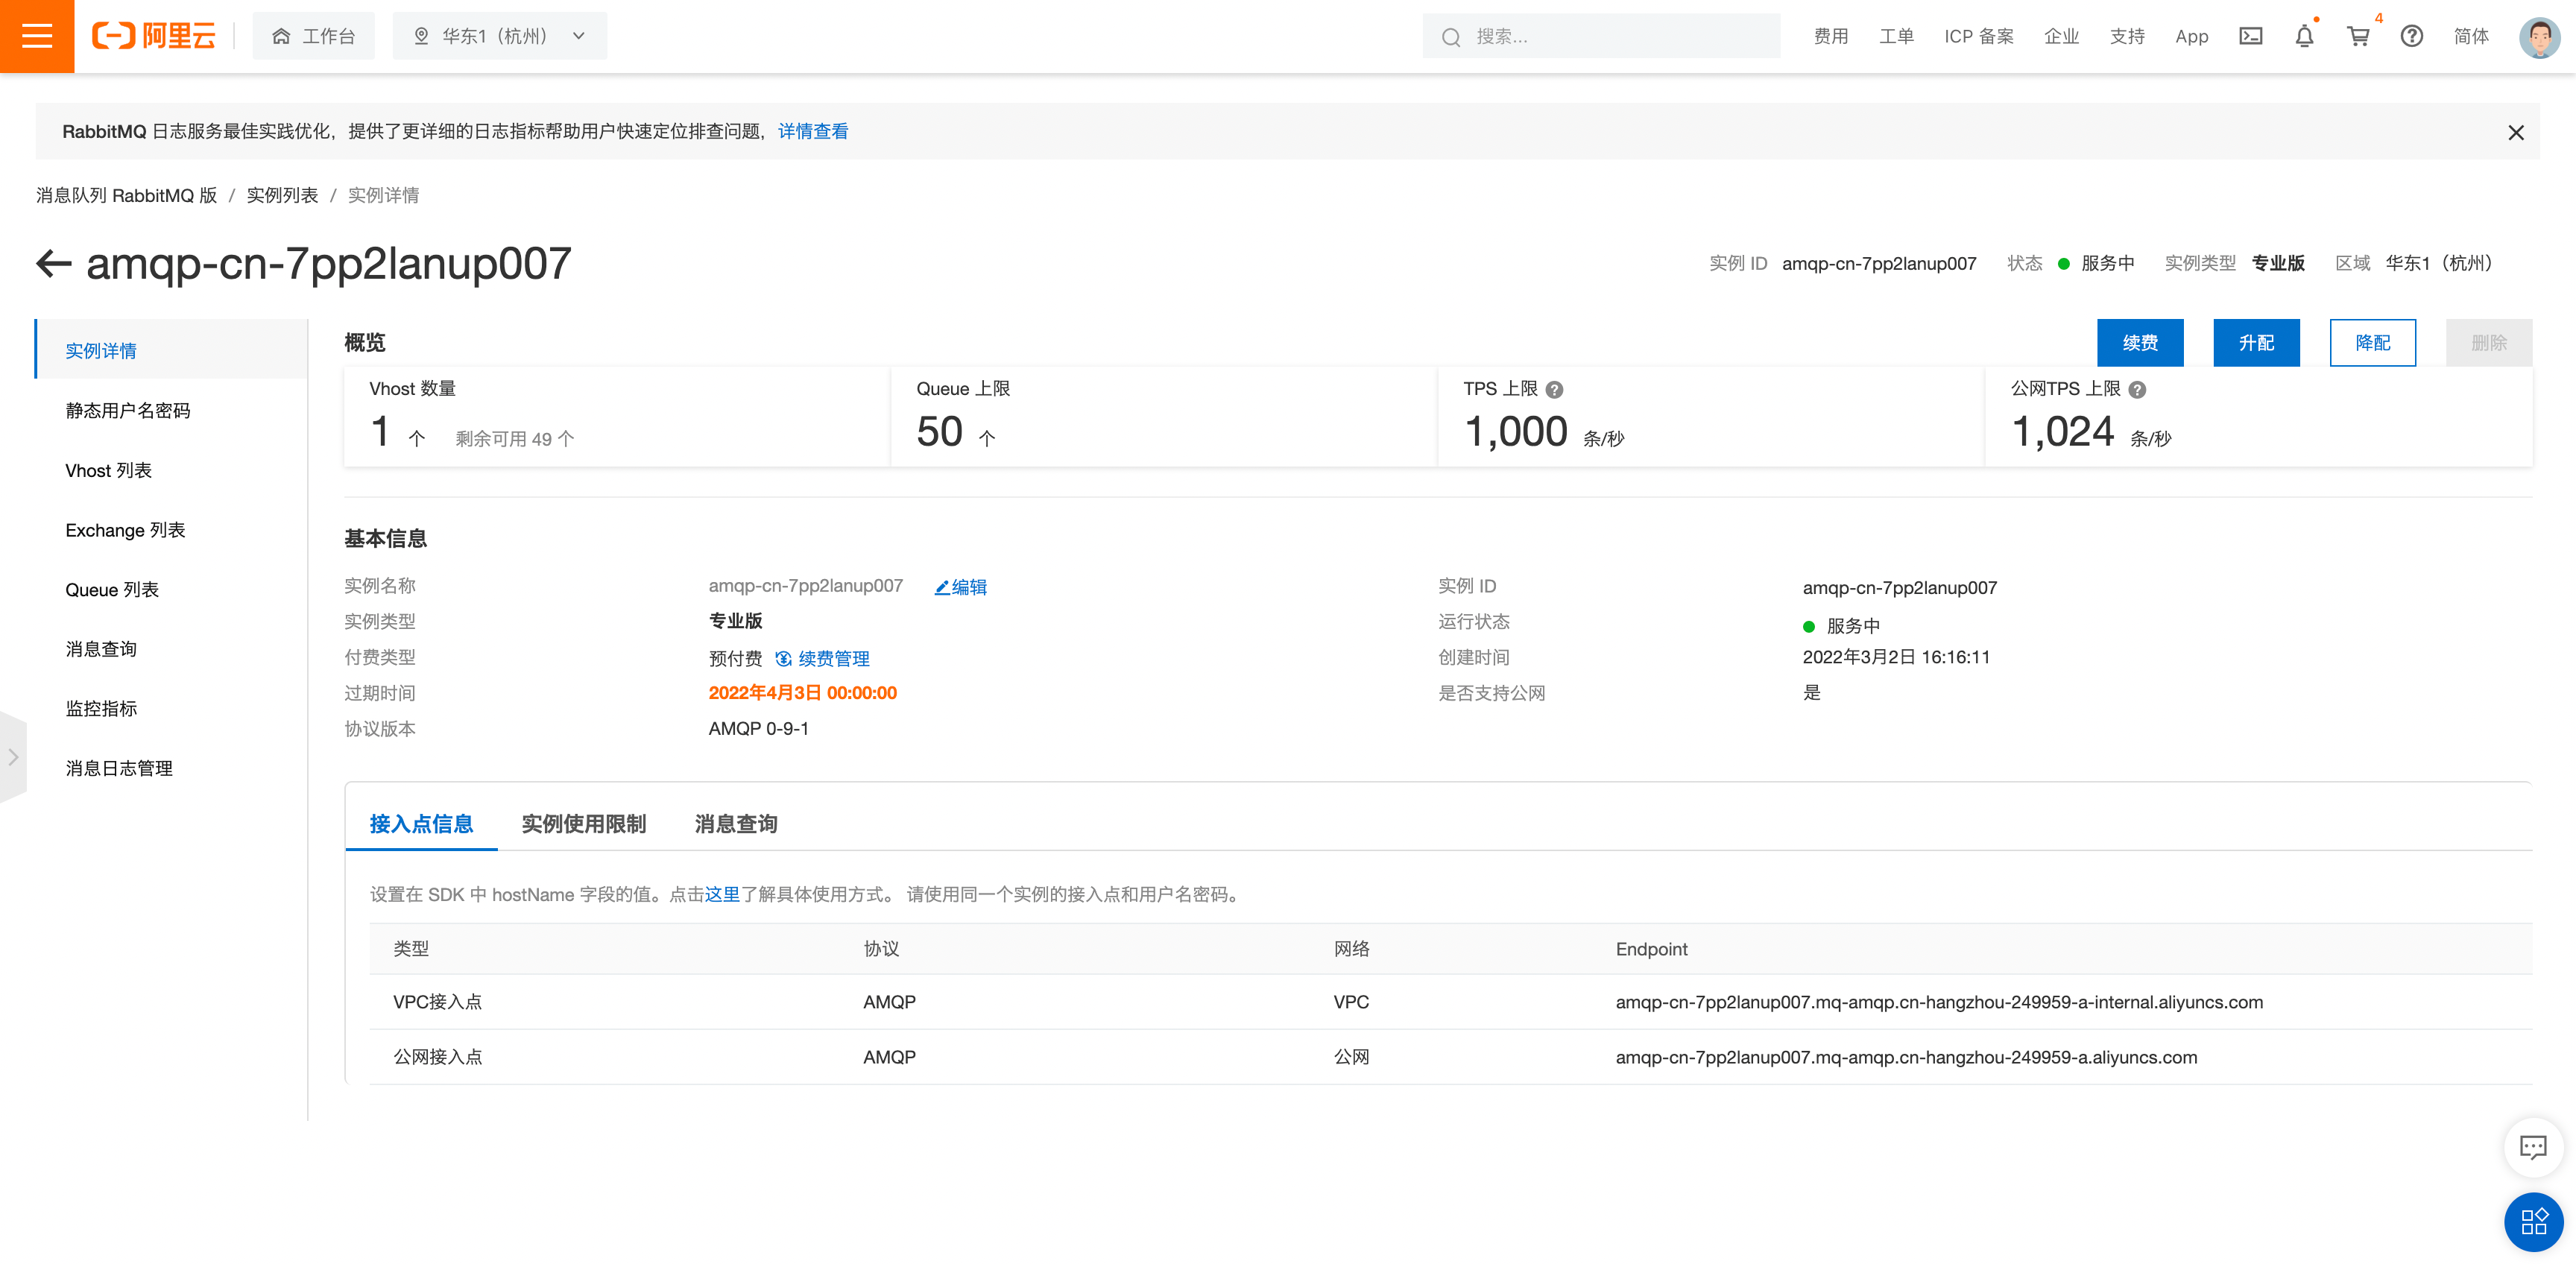Viewport: 2576px width, 1264px height.
Task: Click help icon next to 公网TPS 上限
Action: click(2137, 390)
